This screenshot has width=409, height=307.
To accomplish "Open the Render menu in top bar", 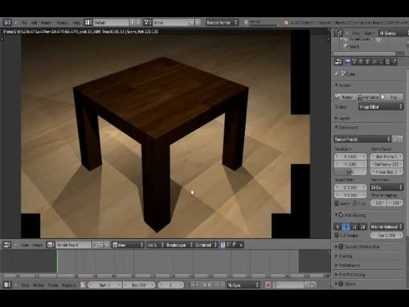I will click(x=47, y=23).
